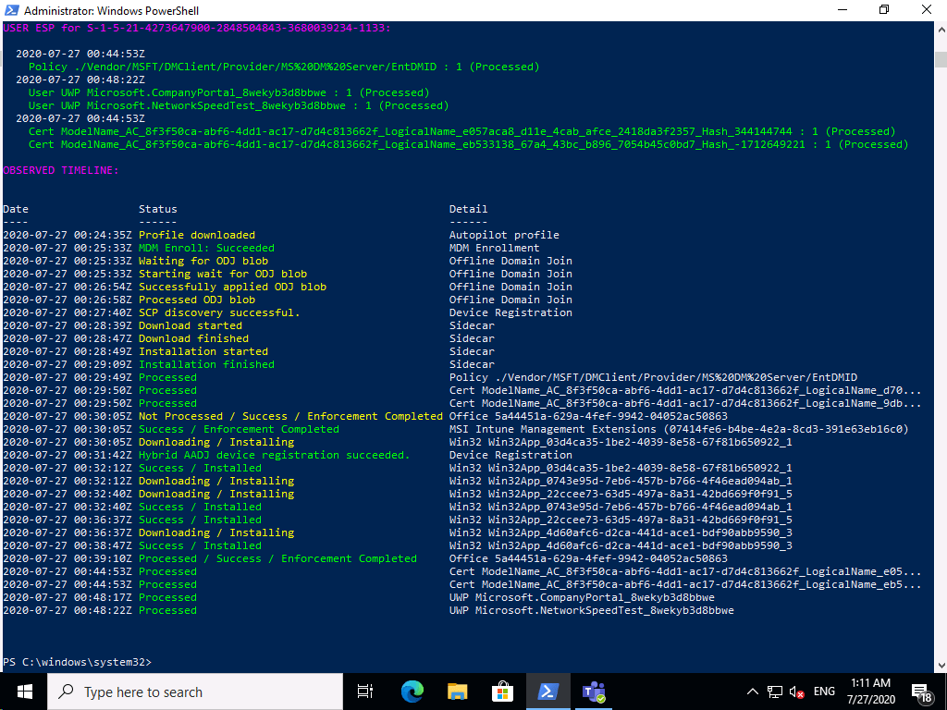Click the Cert line ending Hash_-1712649221
This screenshot has height=710, width=947.
click(x=469, y=144)
